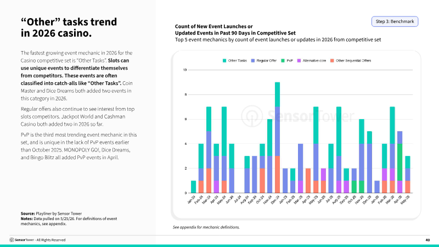Image resolution: width=439 pixels, height=247 pixels.
Task: Click the See appendix for mechanic definitions note
Action: coord(206,227)
